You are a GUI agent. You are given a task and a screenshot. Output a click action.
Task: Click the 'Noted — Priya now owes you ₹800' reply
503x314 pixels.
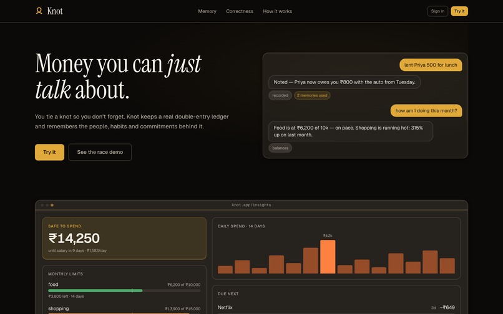(x=344, y=82)
